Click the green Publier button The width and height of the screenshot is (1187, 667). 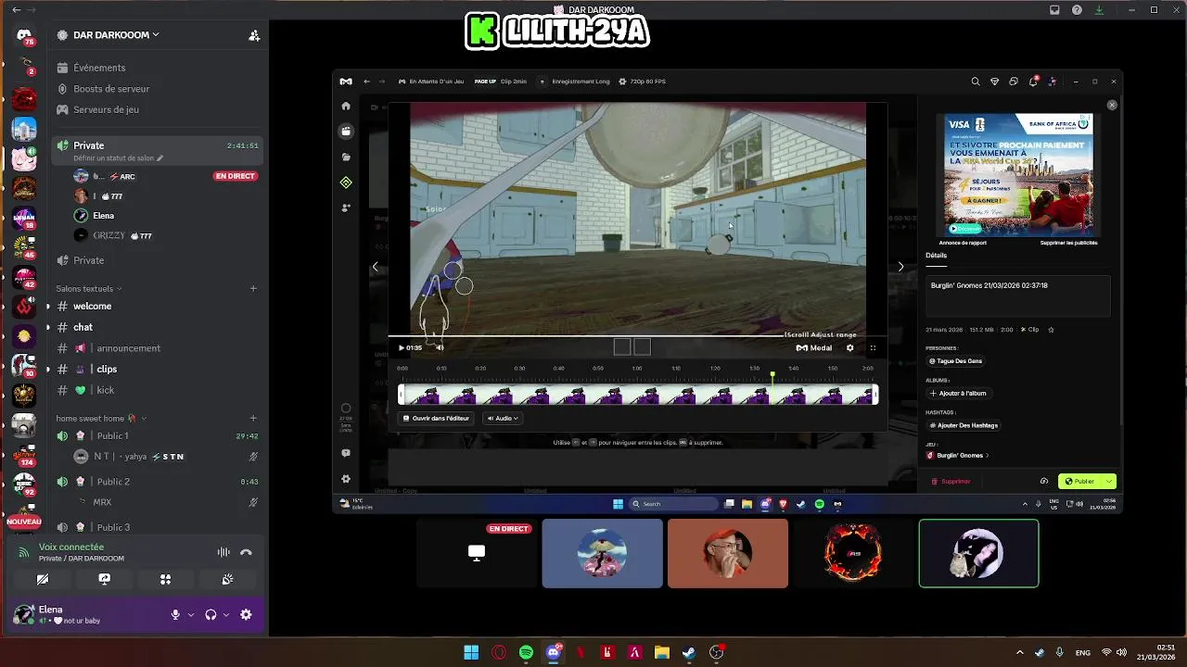[1079, 482]
